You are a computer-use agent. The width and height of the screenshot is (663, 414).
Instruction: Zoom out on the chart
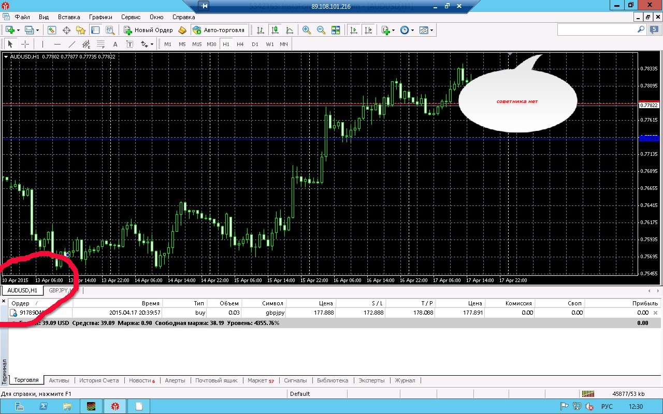[x=321, y=30]
